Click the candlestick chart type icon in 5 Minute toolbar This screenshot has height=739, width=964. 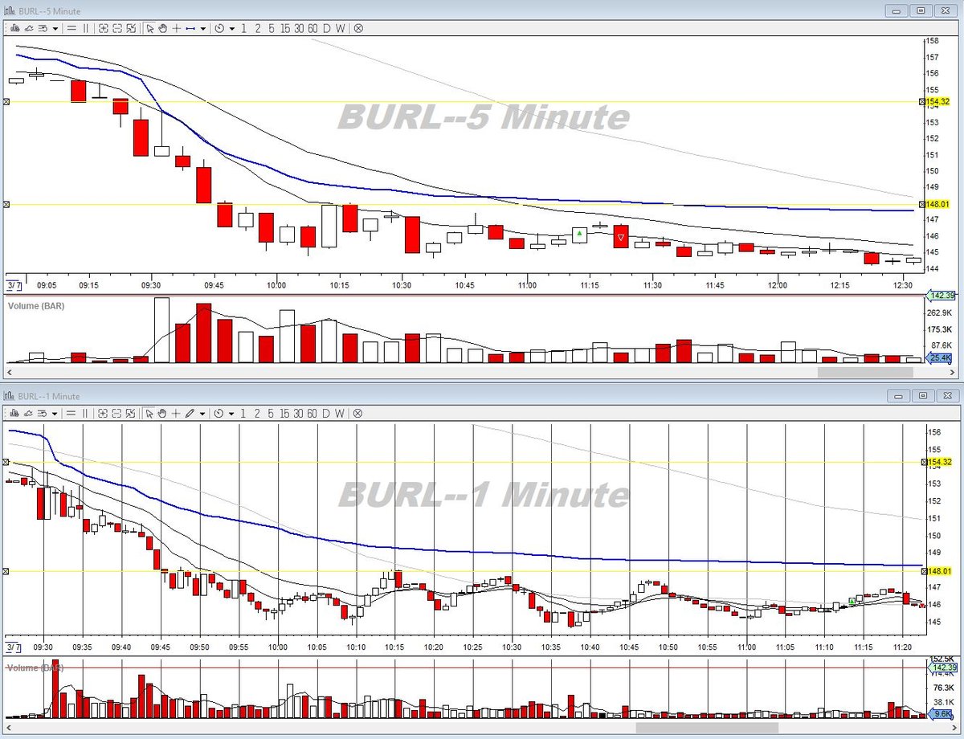click(x=14, y=28)
